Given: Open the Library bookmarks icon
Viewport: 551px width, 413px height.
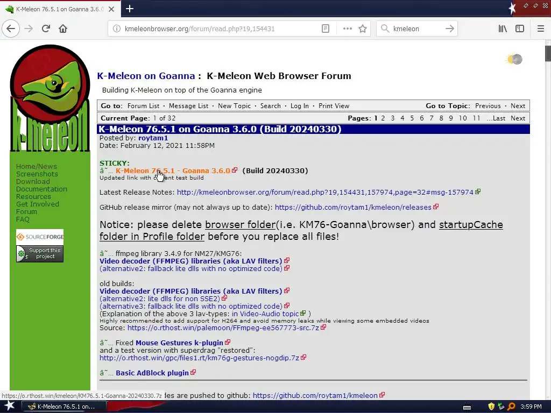Looking at the screenshot, I should (503, 29).
